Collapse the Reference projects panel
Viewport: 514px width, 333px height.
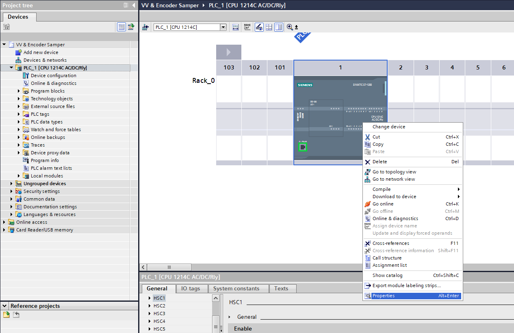click(x=4, y=306)
